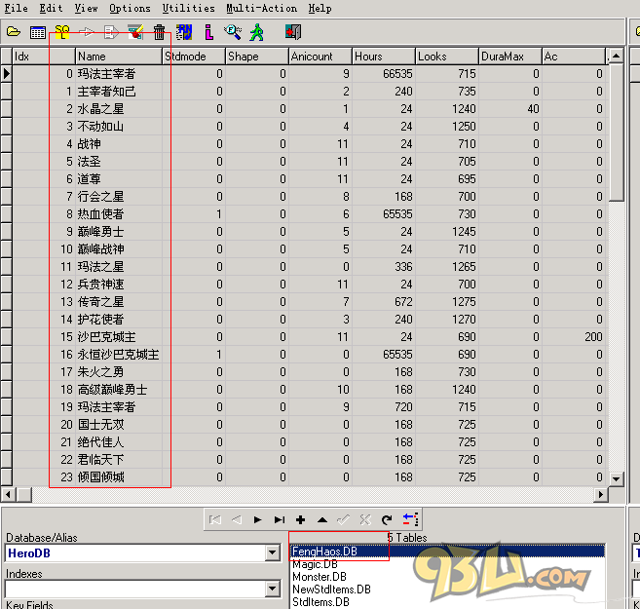Click the plus insert record button

[300, 519]
